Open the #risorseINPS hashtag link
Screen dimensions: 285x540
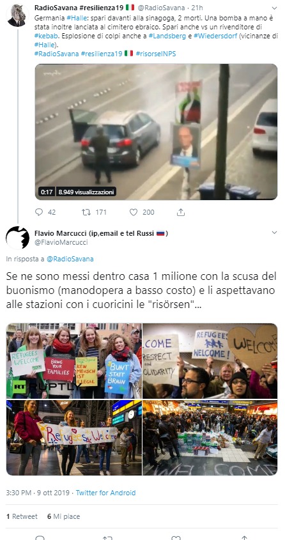click(x=156, y=54)
